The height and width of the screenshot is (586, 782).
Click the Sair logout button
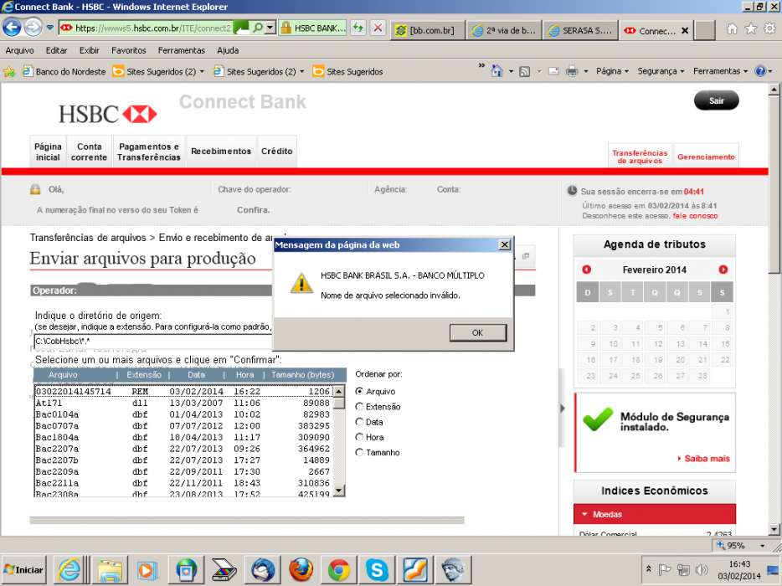[x=716, y=100]
